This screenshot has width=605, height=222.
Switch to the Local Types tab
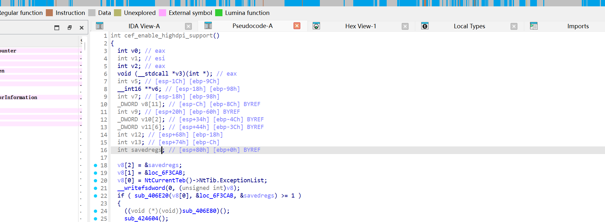(469, 26)
